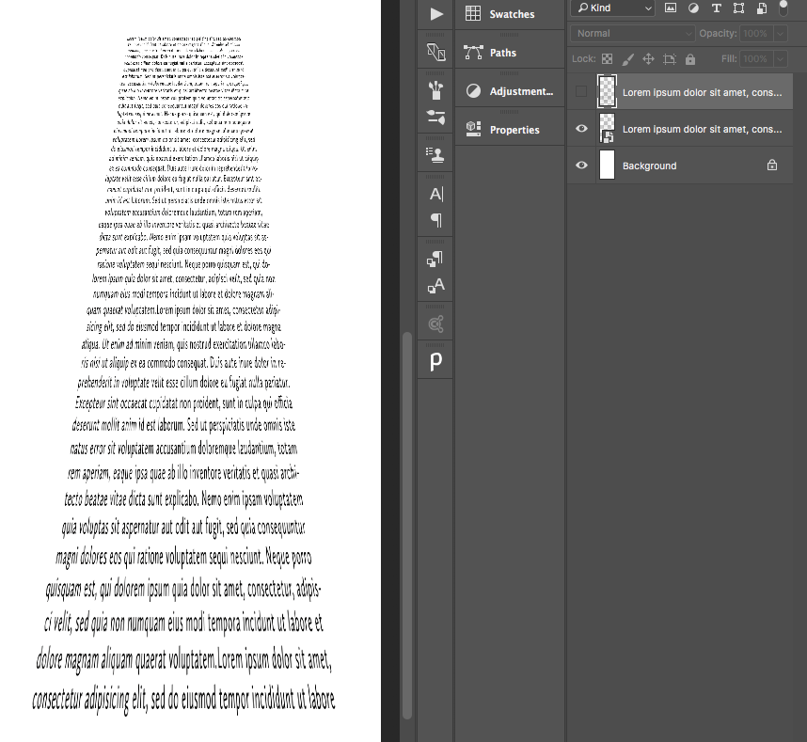Lock transparent pixels on the layer

(x=607, y=58)
